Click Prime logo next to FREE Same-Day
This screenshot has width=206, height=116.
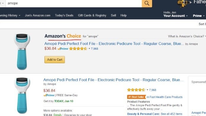49,95
